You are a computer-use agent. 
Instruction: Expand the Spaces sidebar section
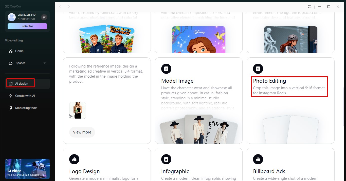pos(44,63)
